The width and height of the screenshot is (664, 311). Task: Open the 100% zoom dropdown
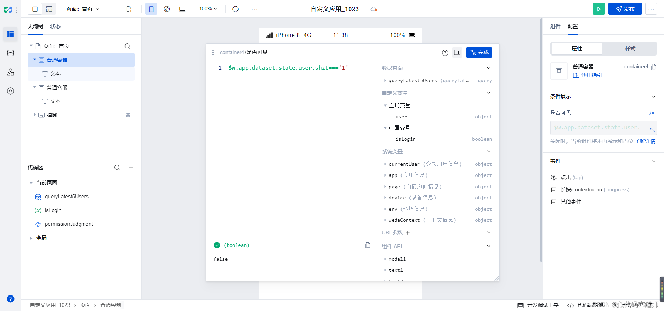(x=208, y=9)
